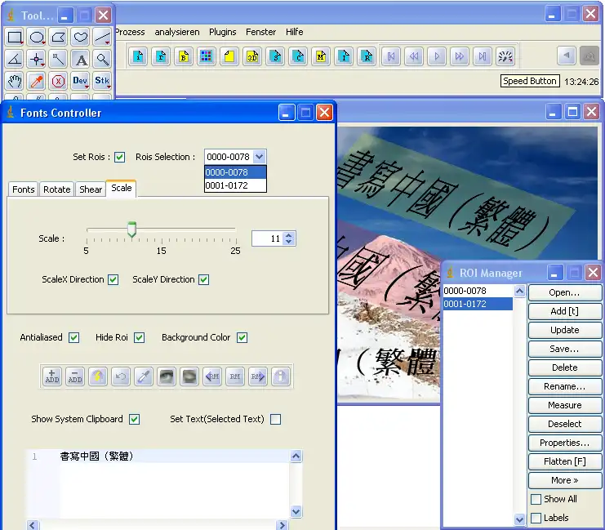Click the undo arrow icon
605x530 pixels.
121,376
